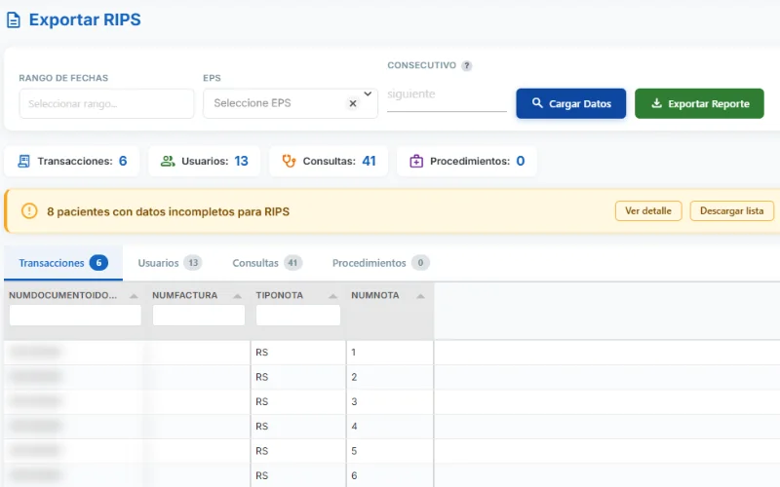The image size is (780, 487).
Task: Click the TIPONOTA filter box
Action: 298,315
